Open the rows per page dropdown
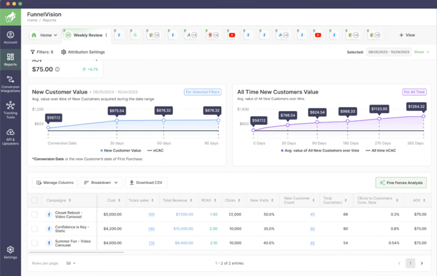437x276 pixels. (69, 263)
